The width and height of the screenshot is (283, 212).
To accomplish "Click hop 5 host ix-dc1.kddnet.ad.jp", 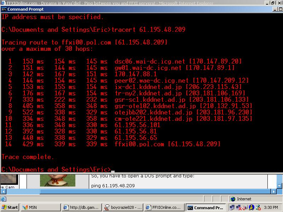I will (148, 87).
